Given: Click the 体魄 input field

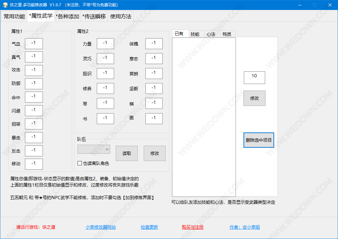Looking at the screenshot, I should 154,44.
